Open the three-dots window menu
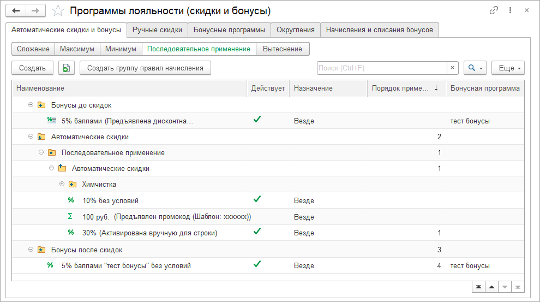 point(511,10)
